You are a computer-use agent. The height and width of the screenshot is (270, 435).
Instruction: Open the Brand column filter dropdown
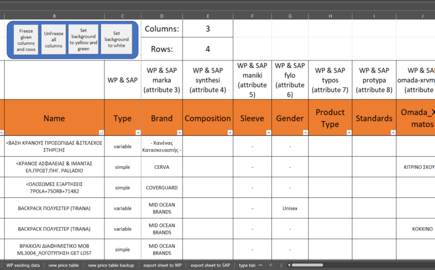pyautogui.click(x=179, y=133)
